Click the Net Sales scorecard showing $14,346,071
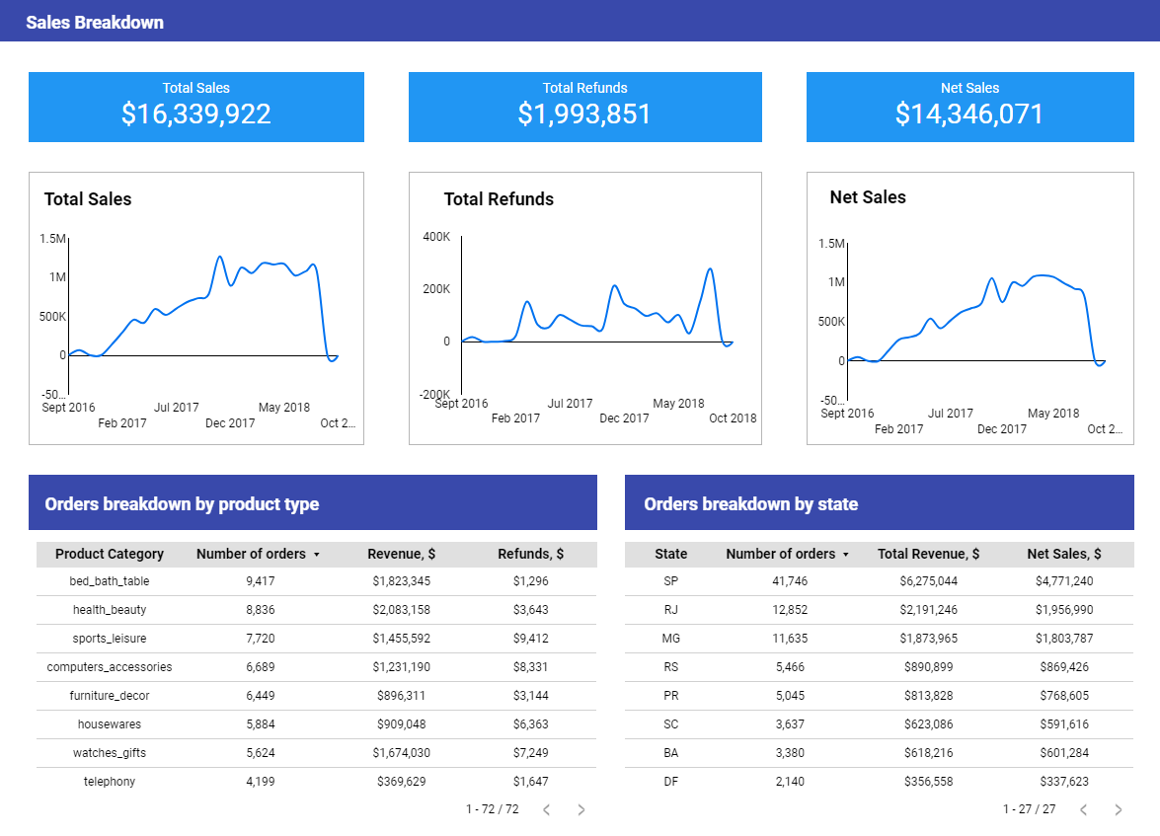 pos(969,107)
